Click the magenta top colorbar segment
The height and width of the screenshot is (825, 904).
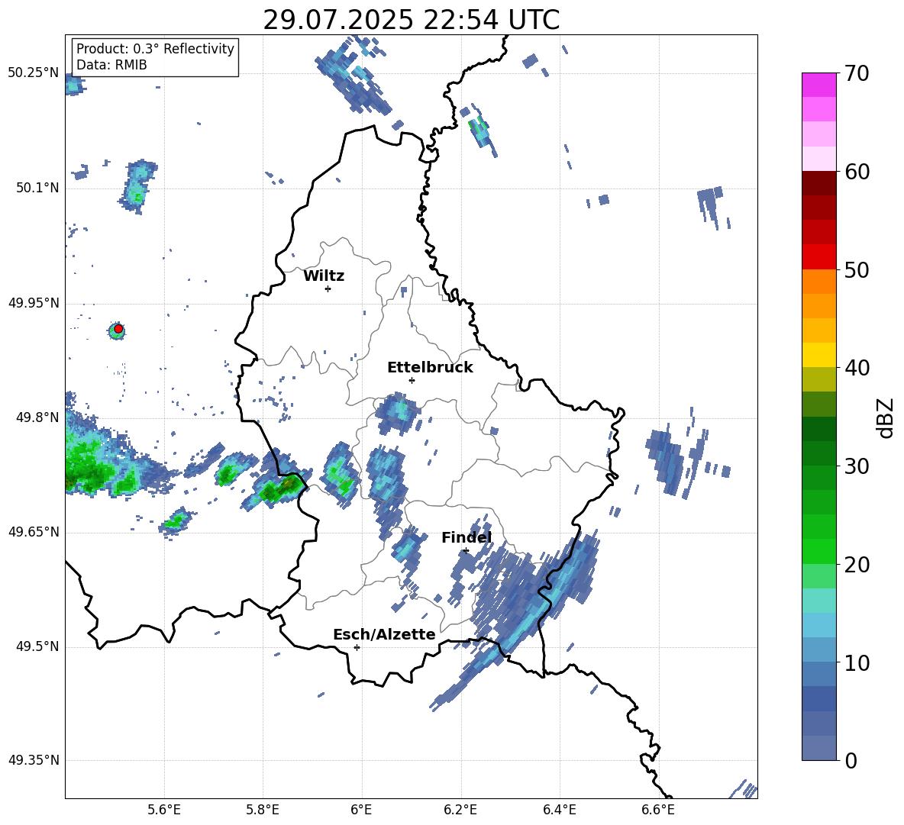pyautogui.click(x=818, y=85)
